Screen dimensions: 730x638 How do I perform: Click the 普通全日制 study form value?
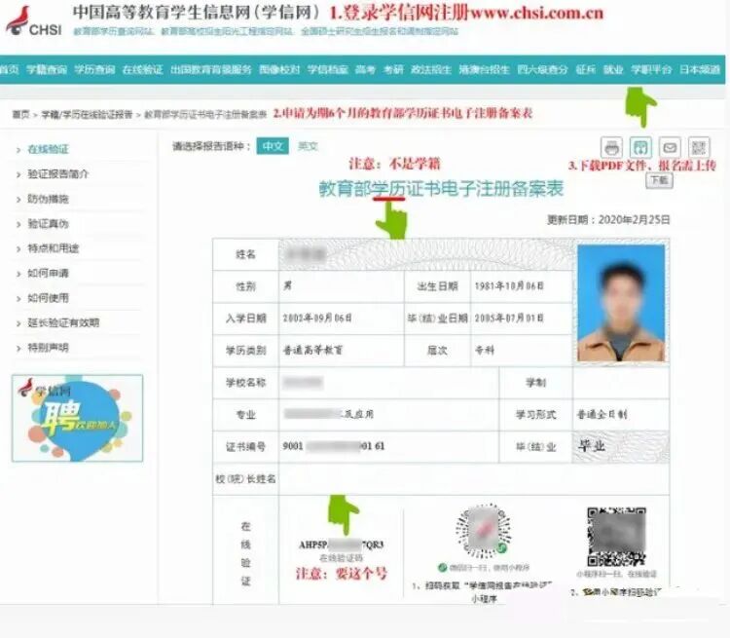pyautogui.click(x=602, y=414)
